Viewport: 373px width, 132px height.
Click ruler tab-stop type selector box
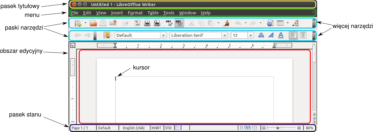click(73, 46)
